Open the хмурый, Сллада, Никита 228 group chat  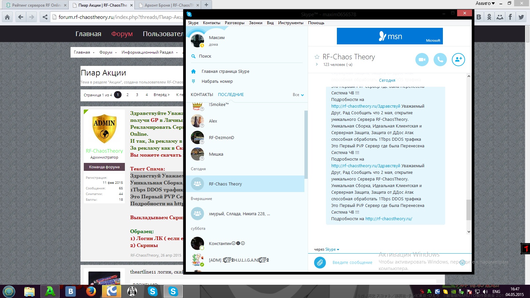point(245,214)
